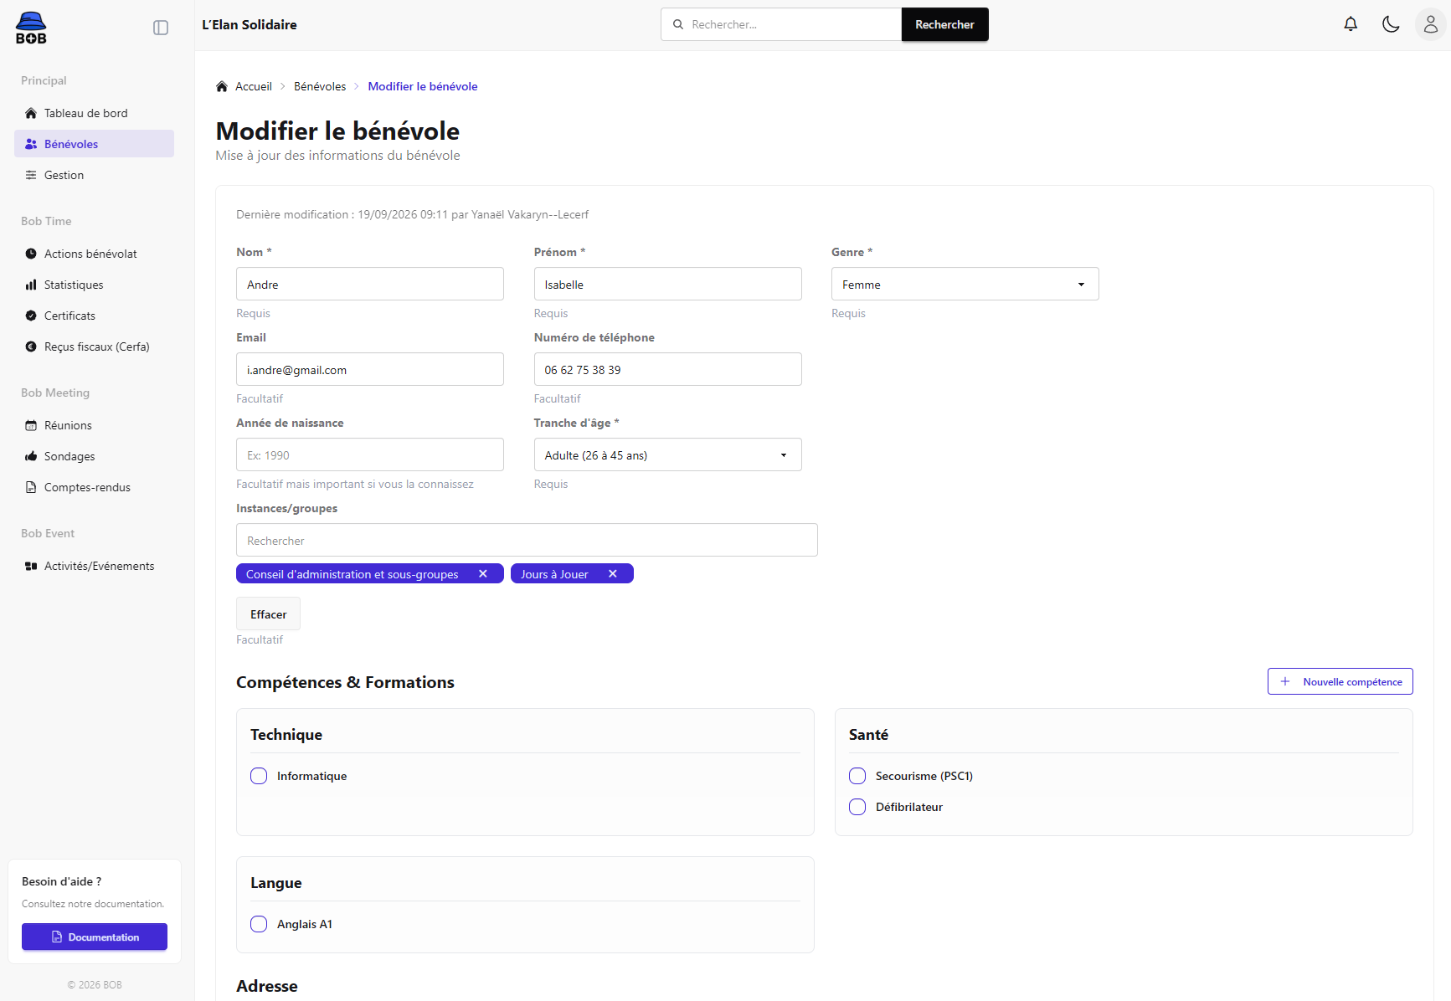Screen dimensions: 1451x1001
Task: Click the BOB hat logo
Action: 31,28
